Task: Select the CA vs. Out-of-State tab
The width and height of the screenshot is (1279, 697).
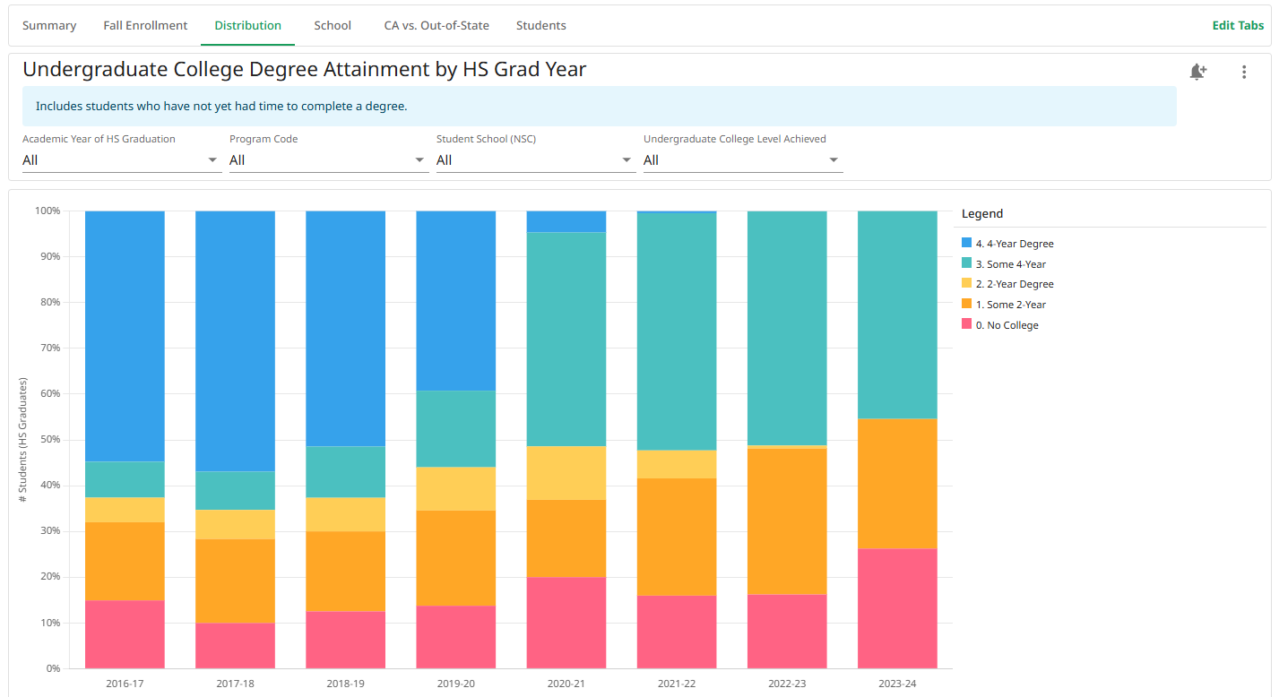Action: (436, 25)
